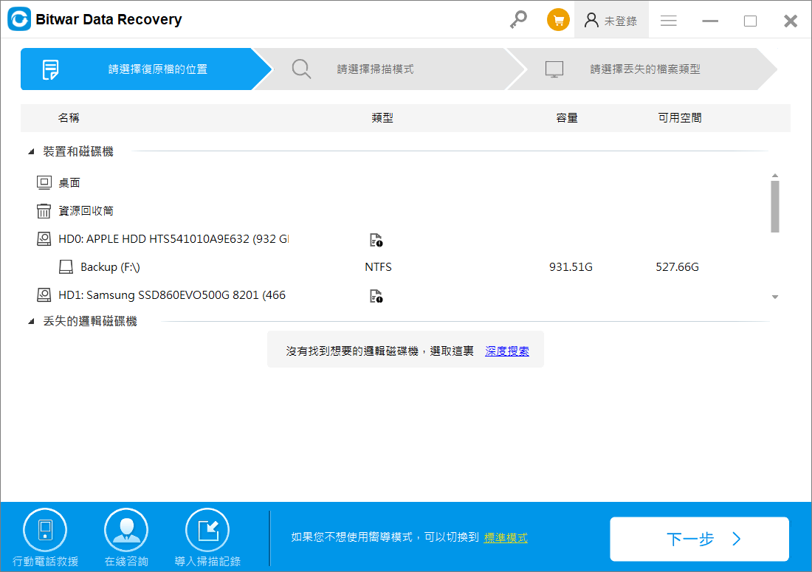Click the 未登錄 user account button
Image resolution: width=812 pixels, height=572 pixels.
pyautogui.click(x=611, y=20)
